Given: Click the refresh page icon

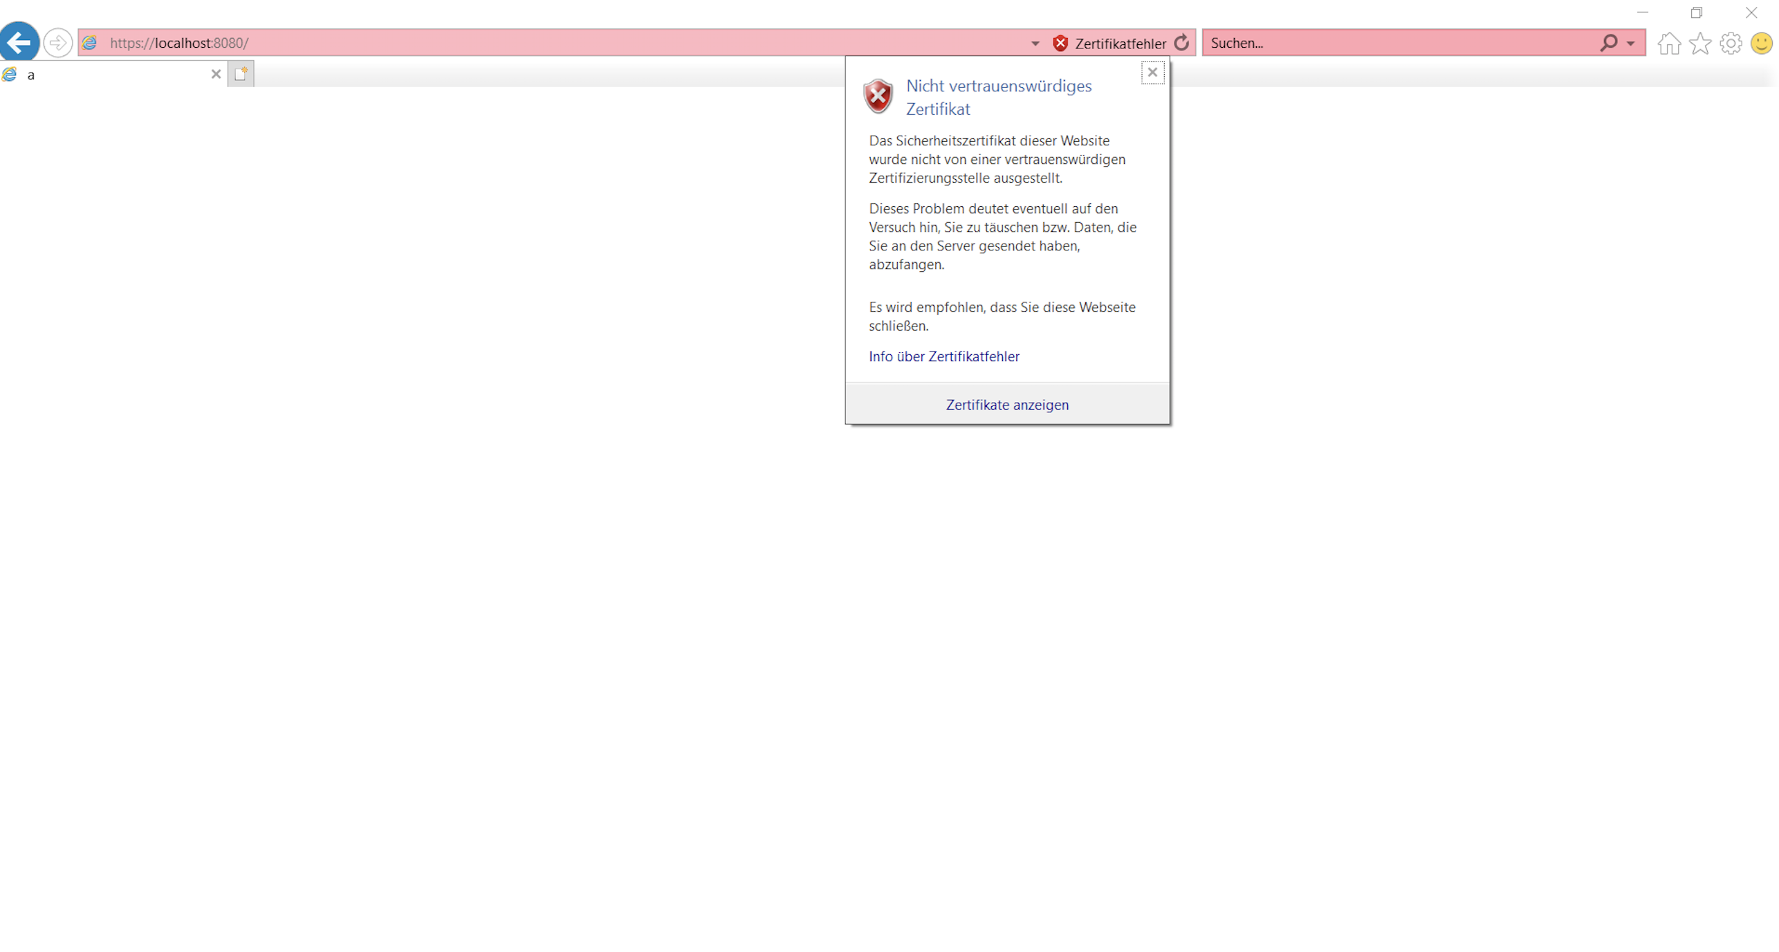Looking at the screenshot, I should coord(1181,43).
